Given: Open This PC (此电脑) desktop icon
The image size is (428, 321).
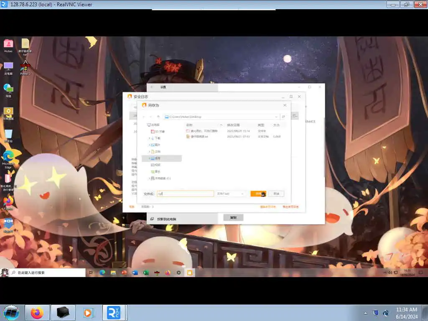Looking at the screenshot, I should pos(8,68).
